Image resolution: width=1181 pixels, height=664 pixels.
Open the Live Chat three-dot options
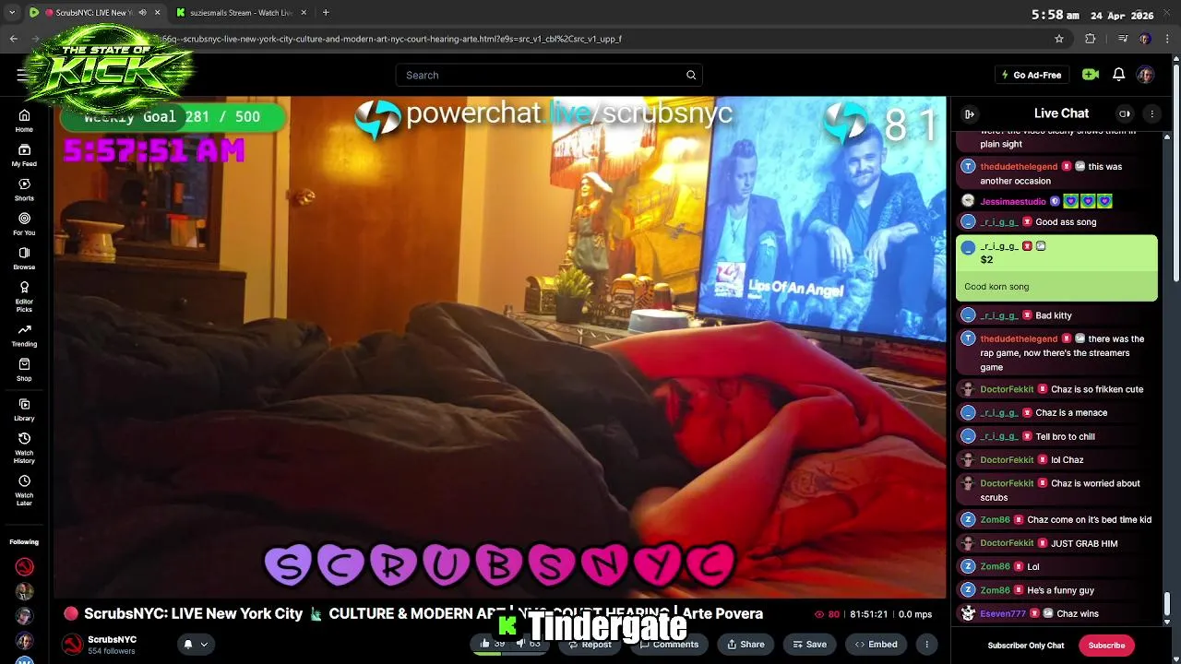pyautogui.click(x=1151, y=113)
